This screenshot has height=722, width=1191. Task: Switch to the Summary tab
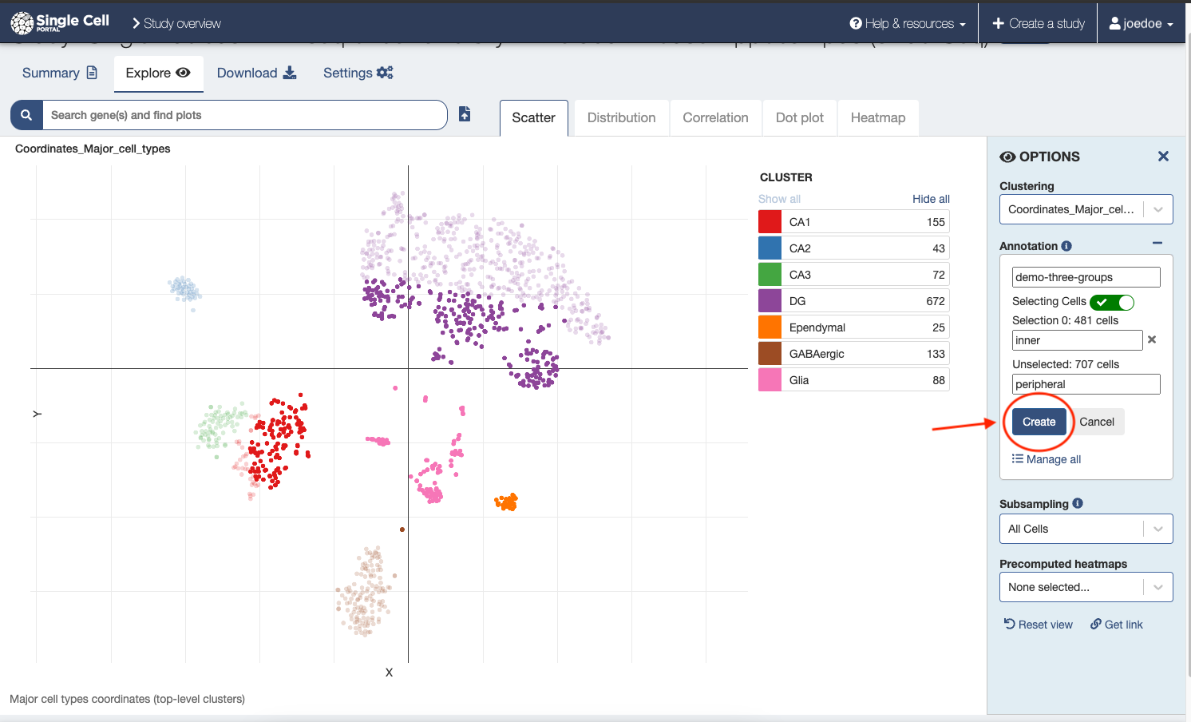60,73
